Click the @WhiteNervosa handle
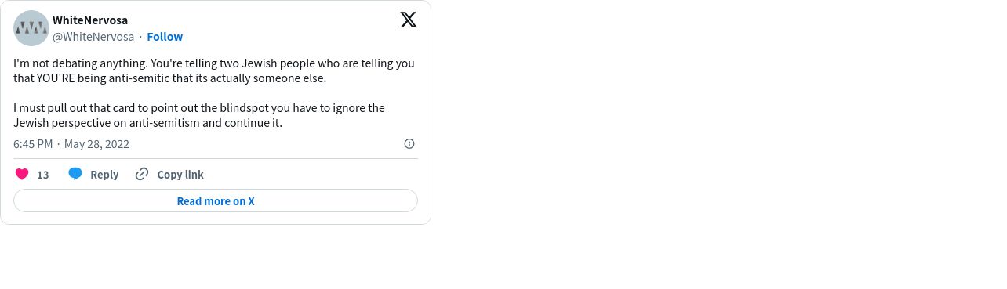The width and height of the screenshot is (1007, 289). click(x=93, y=37)
